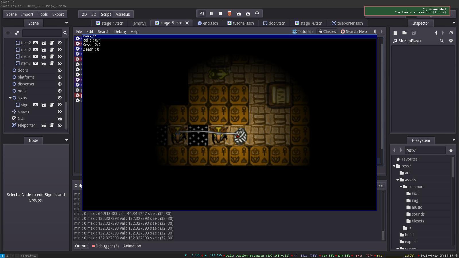Click the HTML5 deploy icon
Screen dimensions: 459x258
point(229,14)
